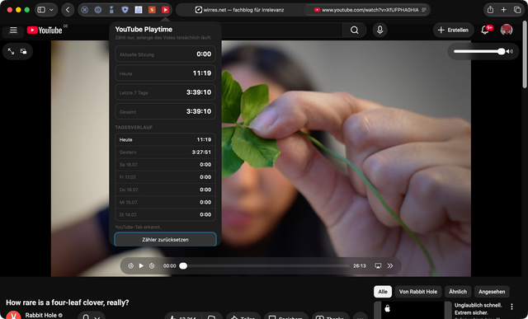Viewport: 528px width, 319px height.
Task: Mute audio with the speaker icon
Action: pyautogui.click(x=510, y=51)
